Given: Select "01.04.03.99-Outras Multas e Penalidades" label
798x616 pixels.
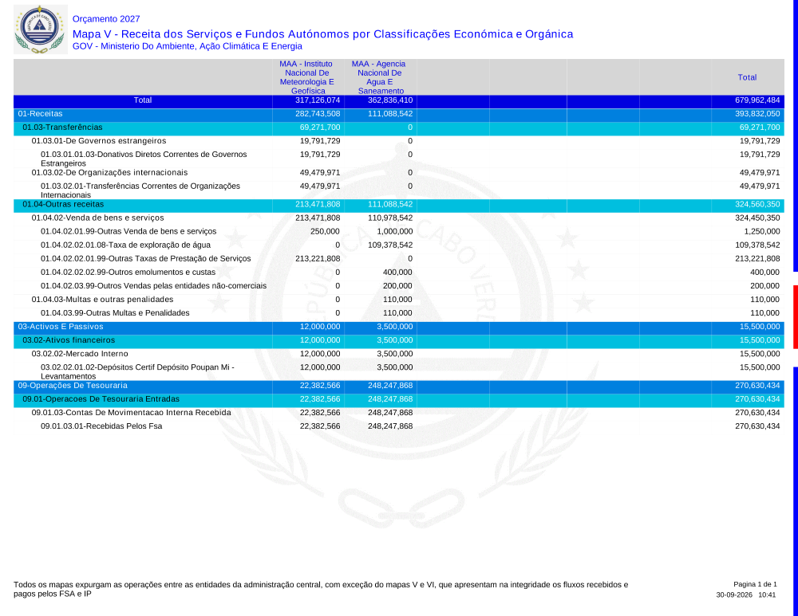Looking at the screenshot, I should pos(115,313).
